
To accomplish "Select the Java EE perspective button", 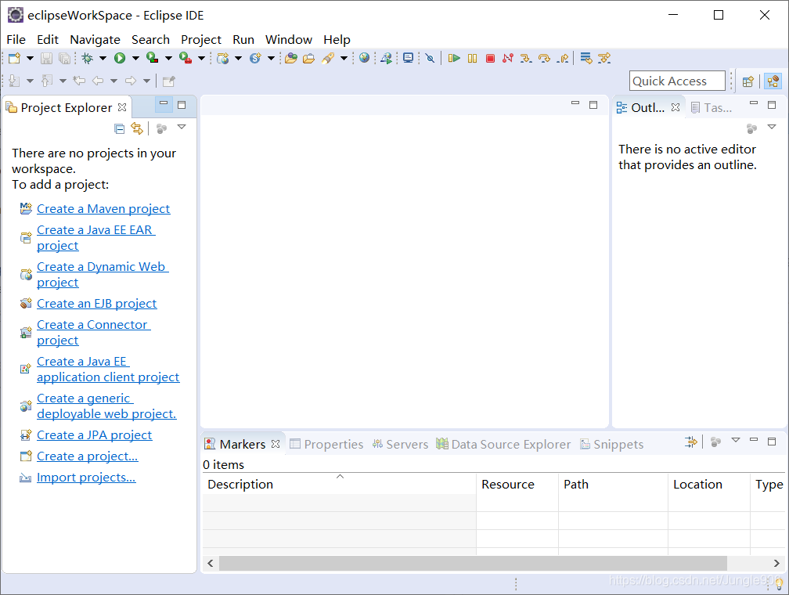I will [773, 81].
